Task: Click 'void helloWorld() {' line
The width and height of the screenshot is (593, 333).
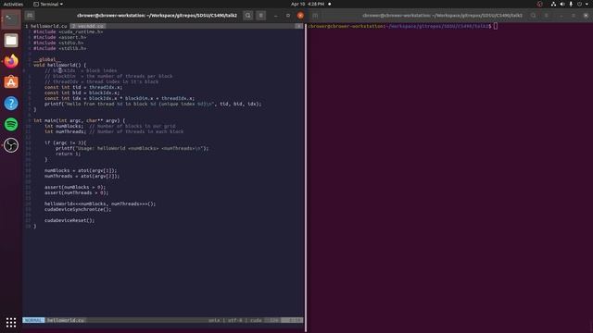Action: (x=59, y=65)
